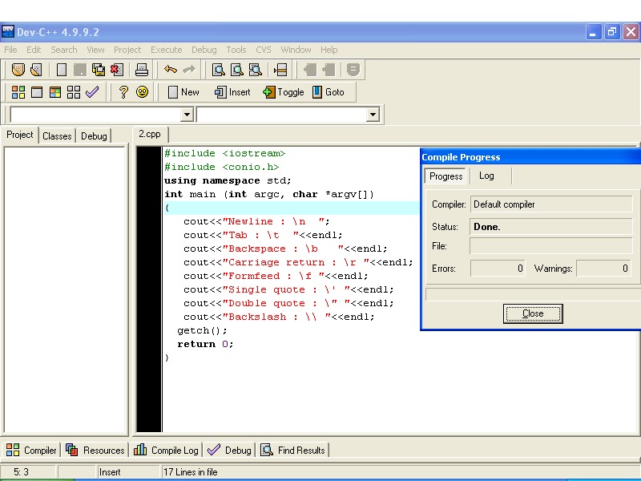Click the 'using namespace std;' line

[x=228, y=180]
